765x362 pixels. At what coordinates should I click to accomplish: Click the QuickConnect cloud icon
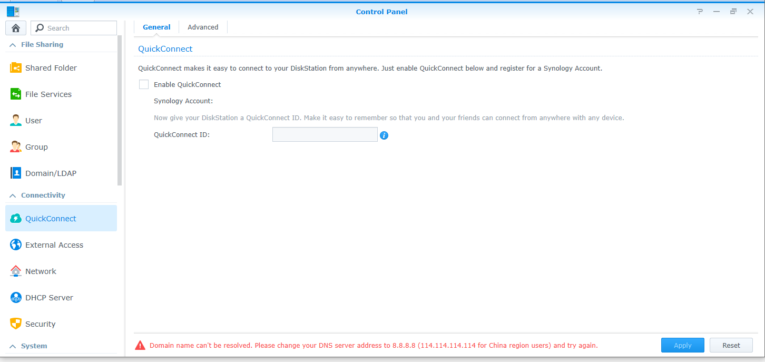[x=16, y=219]
